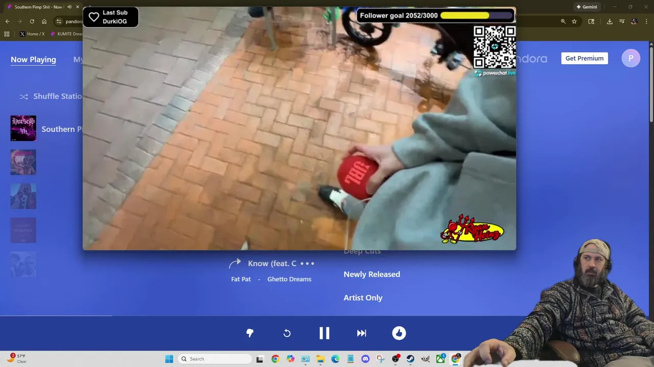654x367 pixels.
Task: Go back in the browser
Action: point(7,21)
